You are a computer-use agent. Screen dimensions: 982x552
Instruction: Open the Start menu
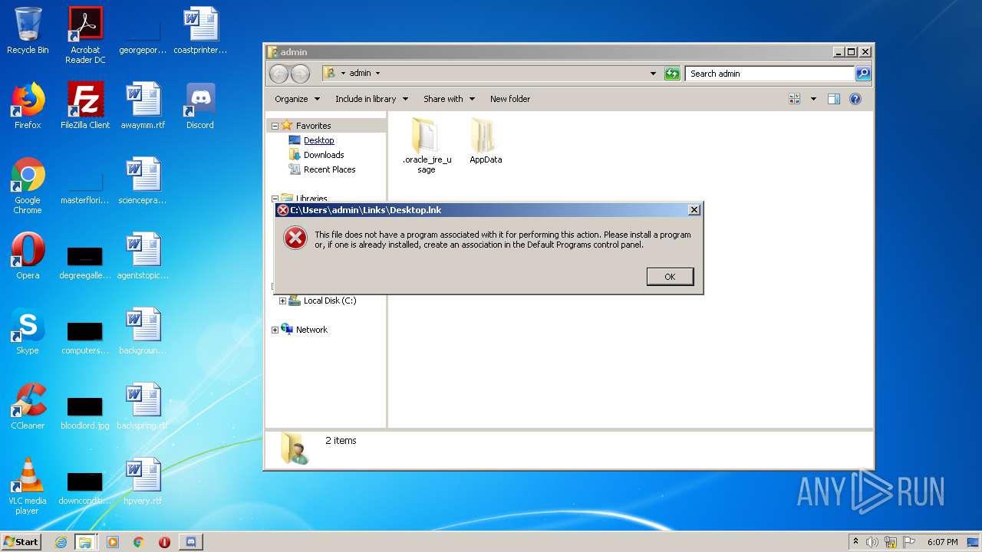pyautogui.click(x=21, y=541)
